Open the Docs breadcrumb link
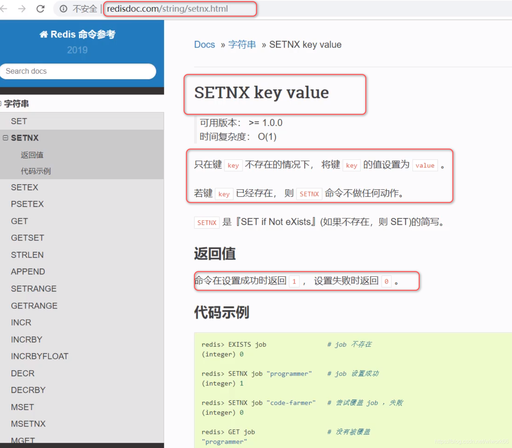Screen dimensions: 512x448 pyautogui.click(x=205, y=45)
